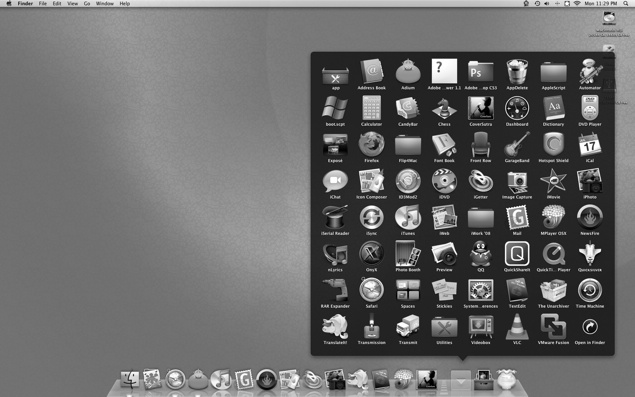This screenshot has width=635, height=397.
Task: Open the Chess app icon
Action: pos(444,109)
